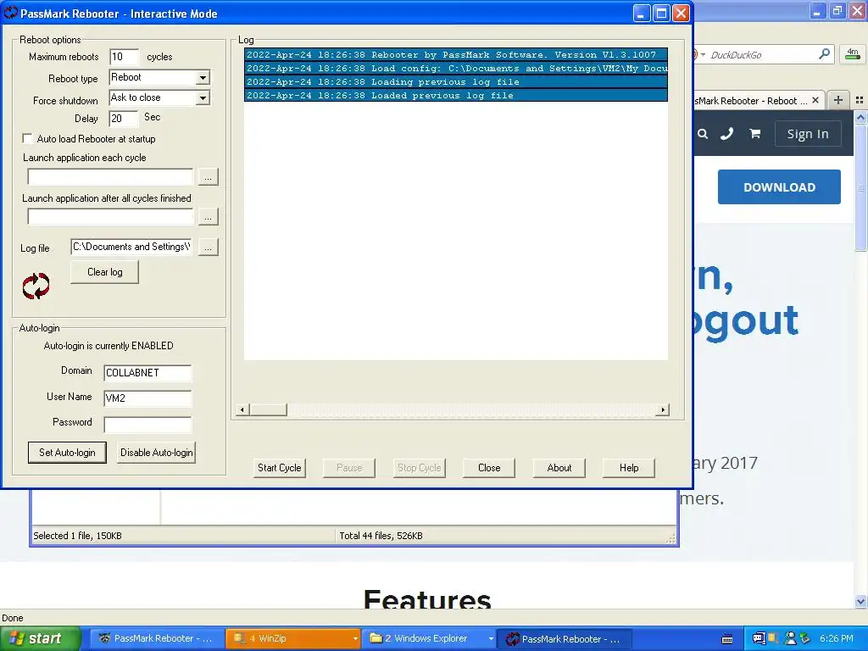Click 'Total 44 files, 526KB' status text
868x651 pixels.
tap(381, 536)
